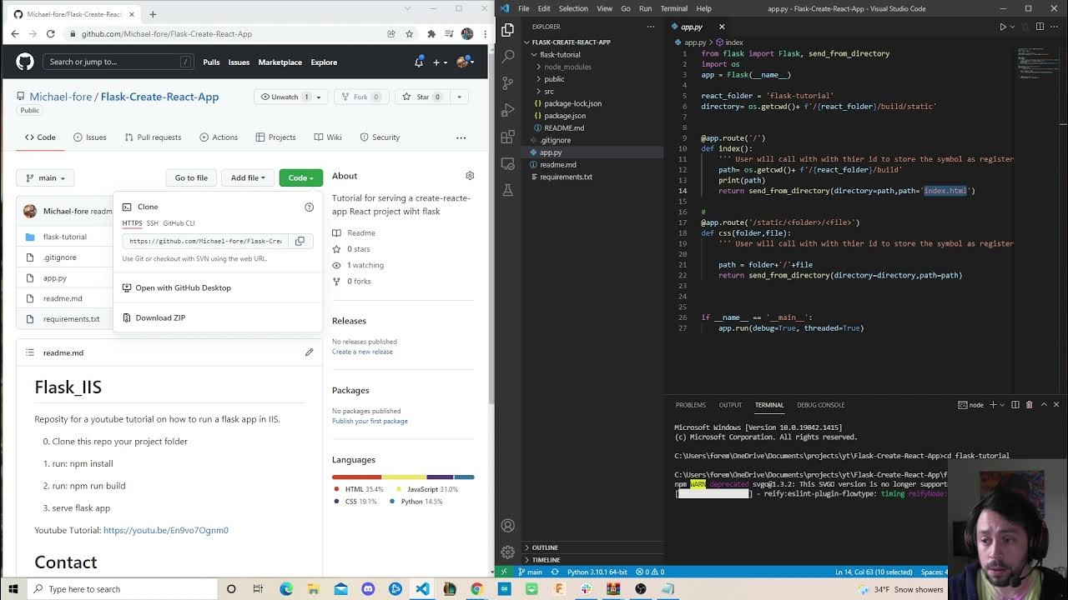This screenshot has width=1068, height=600.
Task: Open the Add file dropdown
Action: [x=248, y=177]
